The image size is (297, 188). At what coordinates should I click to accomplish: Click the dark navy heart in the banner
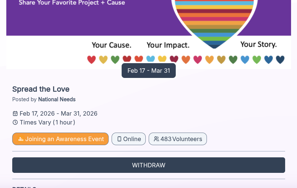(x=280, y=59)
